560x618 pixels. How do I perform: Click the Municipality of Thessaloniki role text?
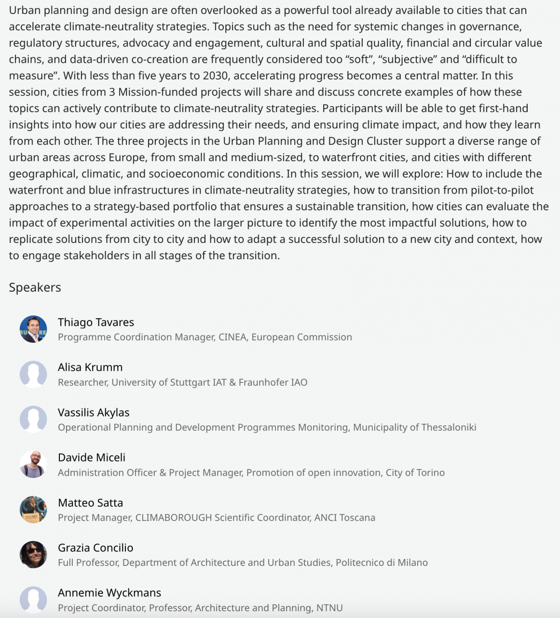[267, 427]
